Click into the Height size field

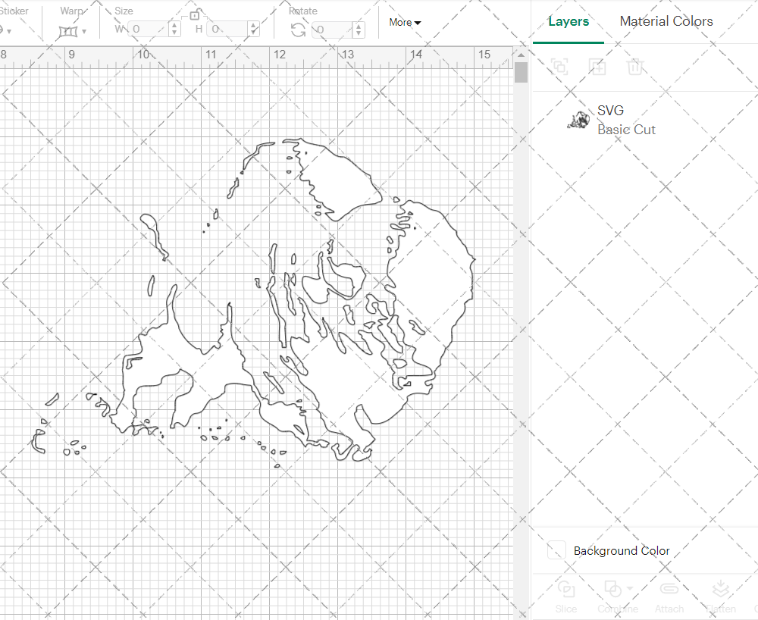(x=227, y=29)
